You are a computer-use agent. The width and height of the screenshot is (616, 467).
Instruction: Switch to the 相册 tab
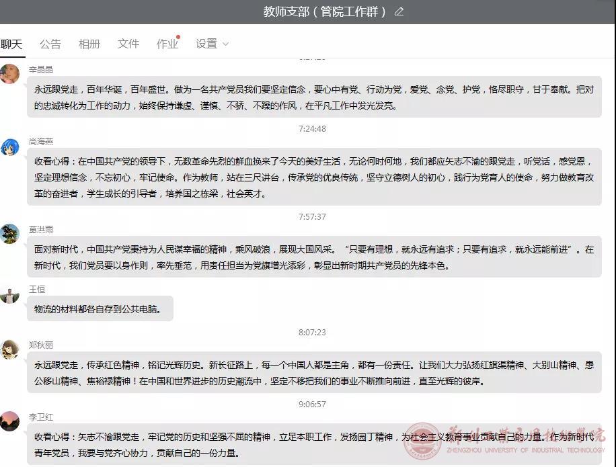pos(89,44)
